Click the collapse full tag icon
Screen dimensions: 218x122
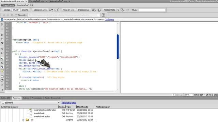pyautogui.click(x=2, y=35)
